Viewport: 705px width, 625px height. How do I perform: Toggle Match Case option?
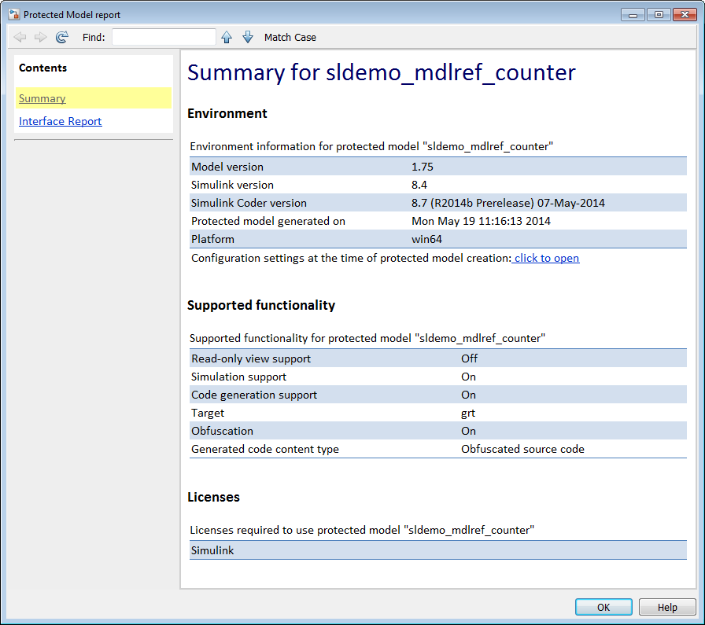[x=290, y=37]
